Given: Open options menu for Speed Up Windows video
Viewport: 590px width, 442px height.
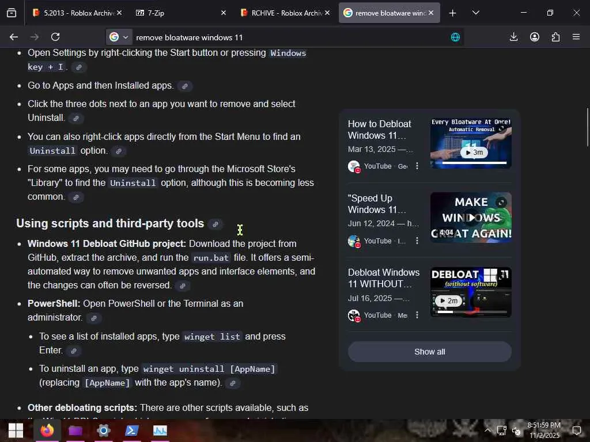Looking at the screenshot, I should 417,241.
